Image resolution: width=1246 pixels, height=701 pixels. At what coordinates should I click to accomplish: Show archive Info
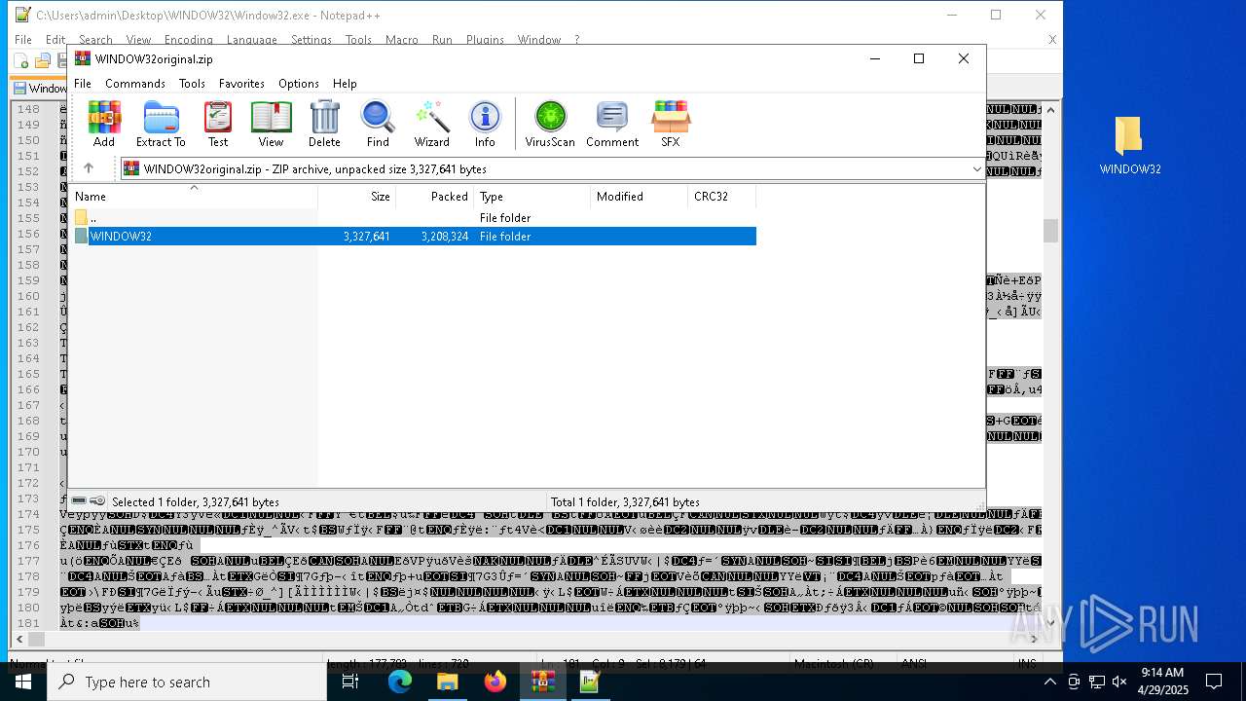click(485, 124)
